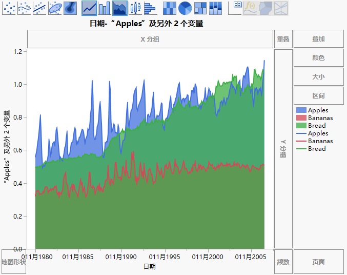Click the 叠加 (Overlay) zone button

[x=318, y=39]
